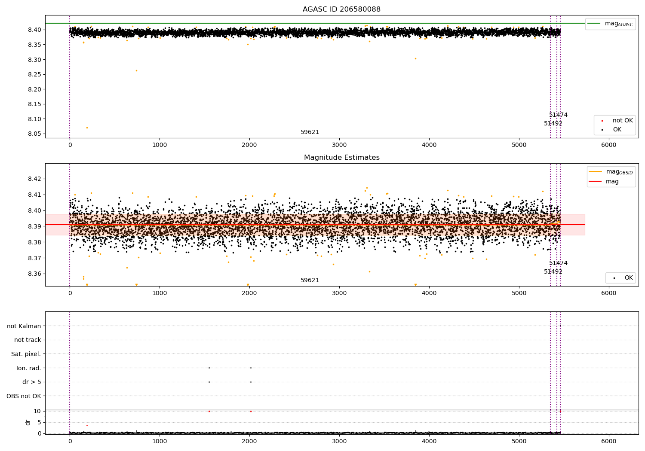
Task: Click the 51474 annotation in AGASC plot
Action: tap(559, 115)
